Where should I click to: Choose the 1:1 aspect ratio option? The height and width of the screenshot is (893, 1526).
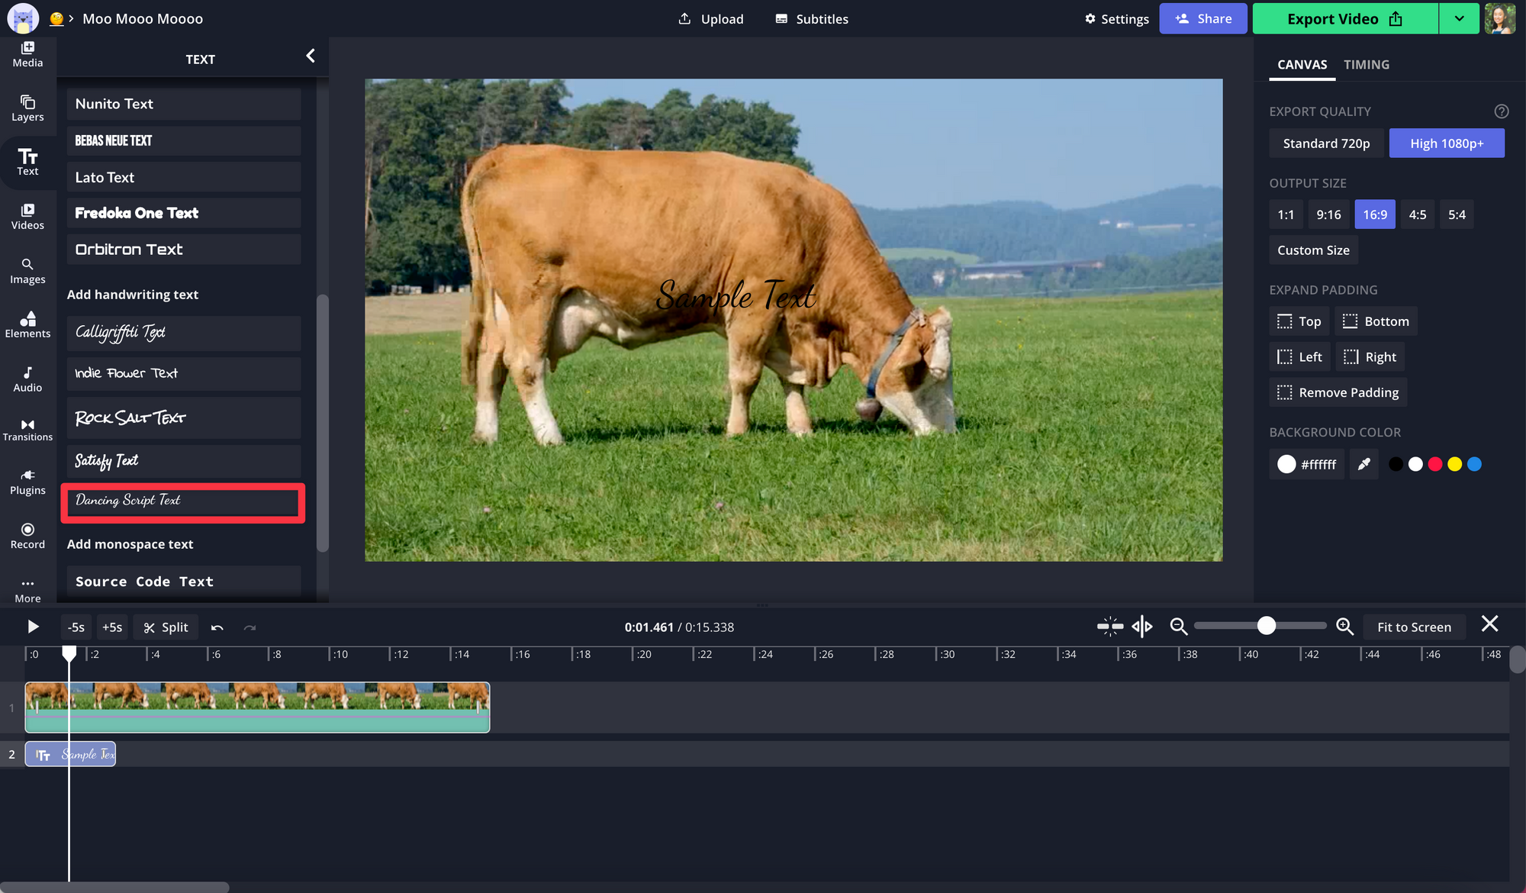pyautogui.click(x=1286, y=214)
